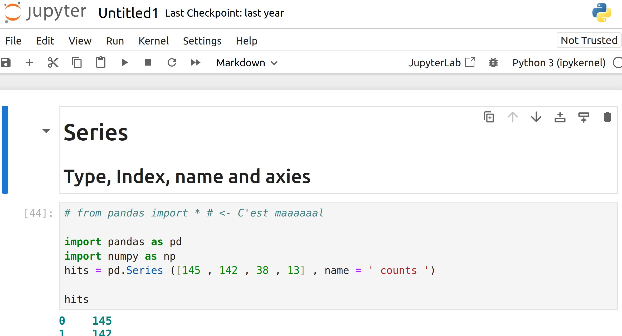
Task: Rename notebook by clicking Untitled1 title
Action: click(x=128, y=13)
